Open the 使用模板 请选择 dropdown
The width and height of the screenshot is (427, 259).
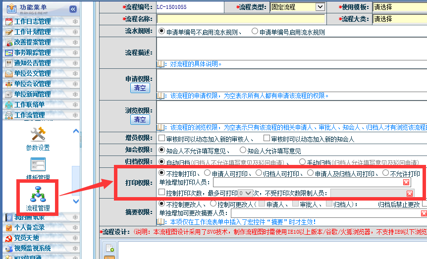click(x=399, y=7)
